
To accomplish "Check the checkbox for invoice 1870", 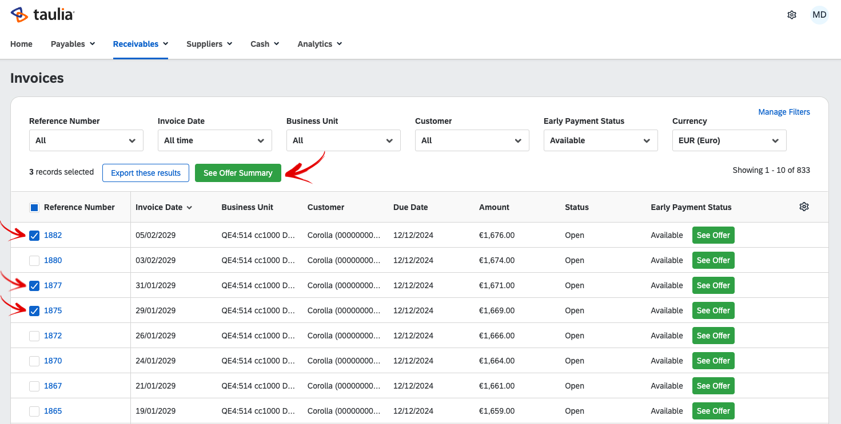I will click(34, 361).
